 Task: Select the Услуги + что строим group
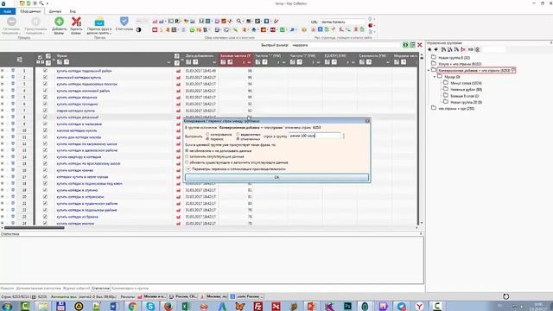460,64
